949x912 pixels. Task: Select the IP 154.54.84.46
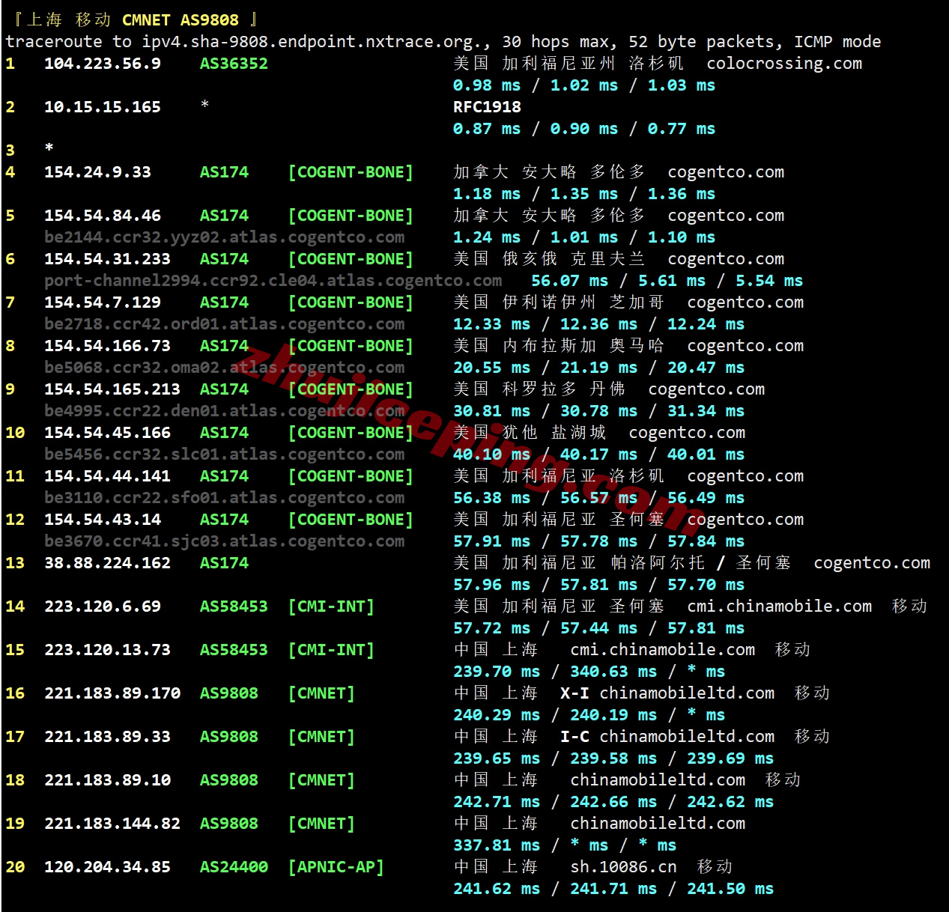click(x=103, y=216)
